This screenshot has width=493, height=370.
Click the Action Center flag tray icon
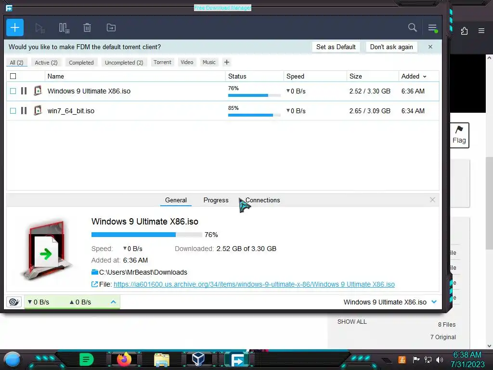[x=416, y=359]
